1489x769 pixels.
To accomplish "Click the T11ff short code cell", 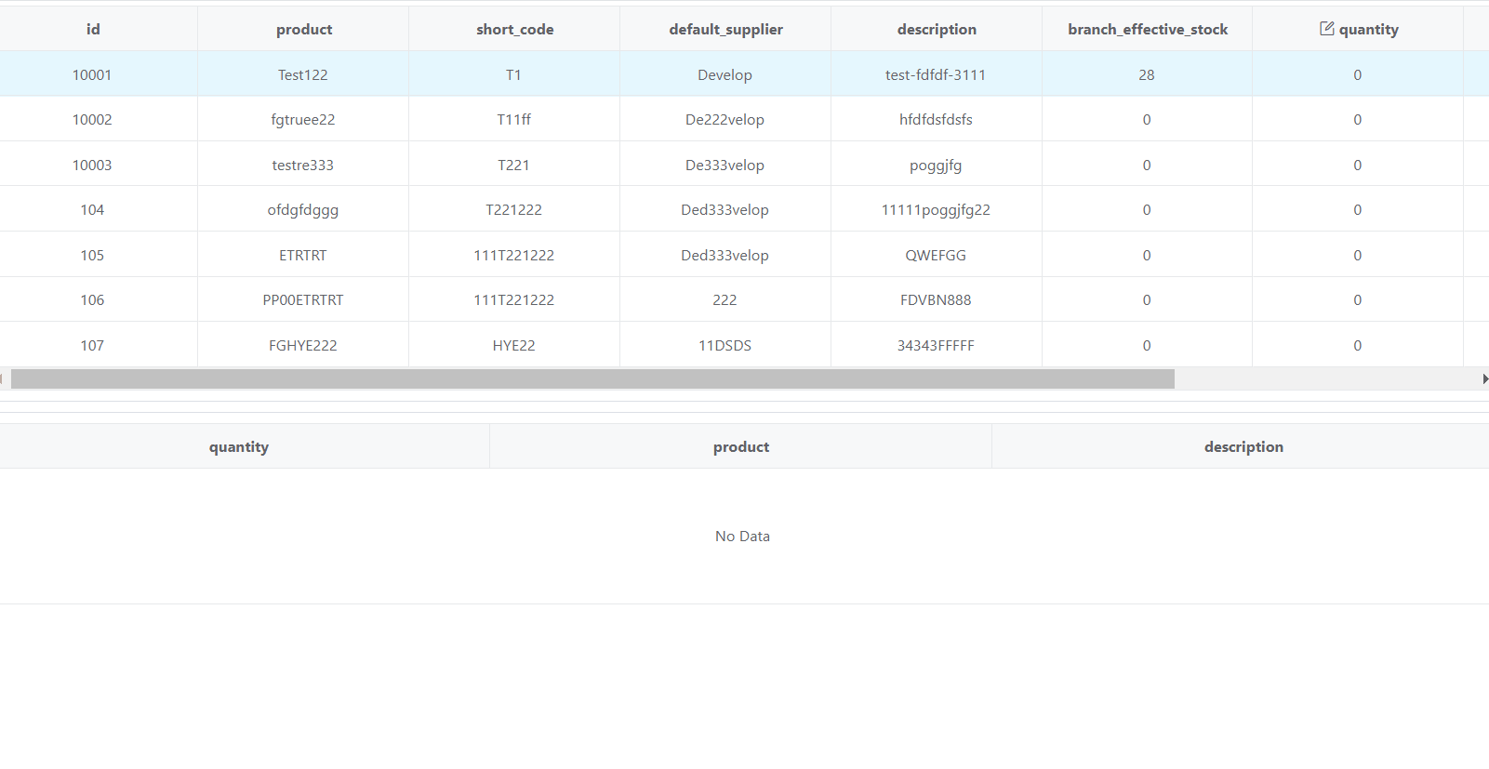I will [514, 119].
